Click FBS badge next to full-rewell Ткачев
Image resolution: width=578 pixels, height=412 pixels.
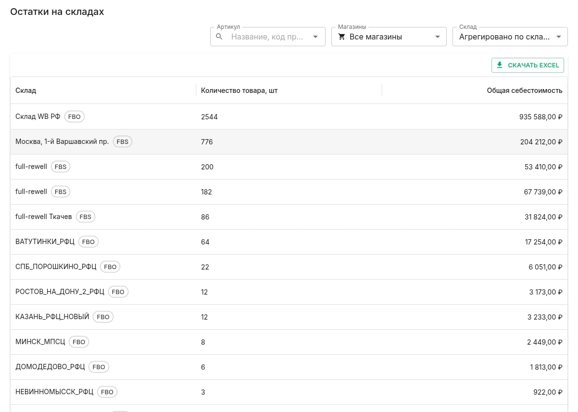[86, 217]
